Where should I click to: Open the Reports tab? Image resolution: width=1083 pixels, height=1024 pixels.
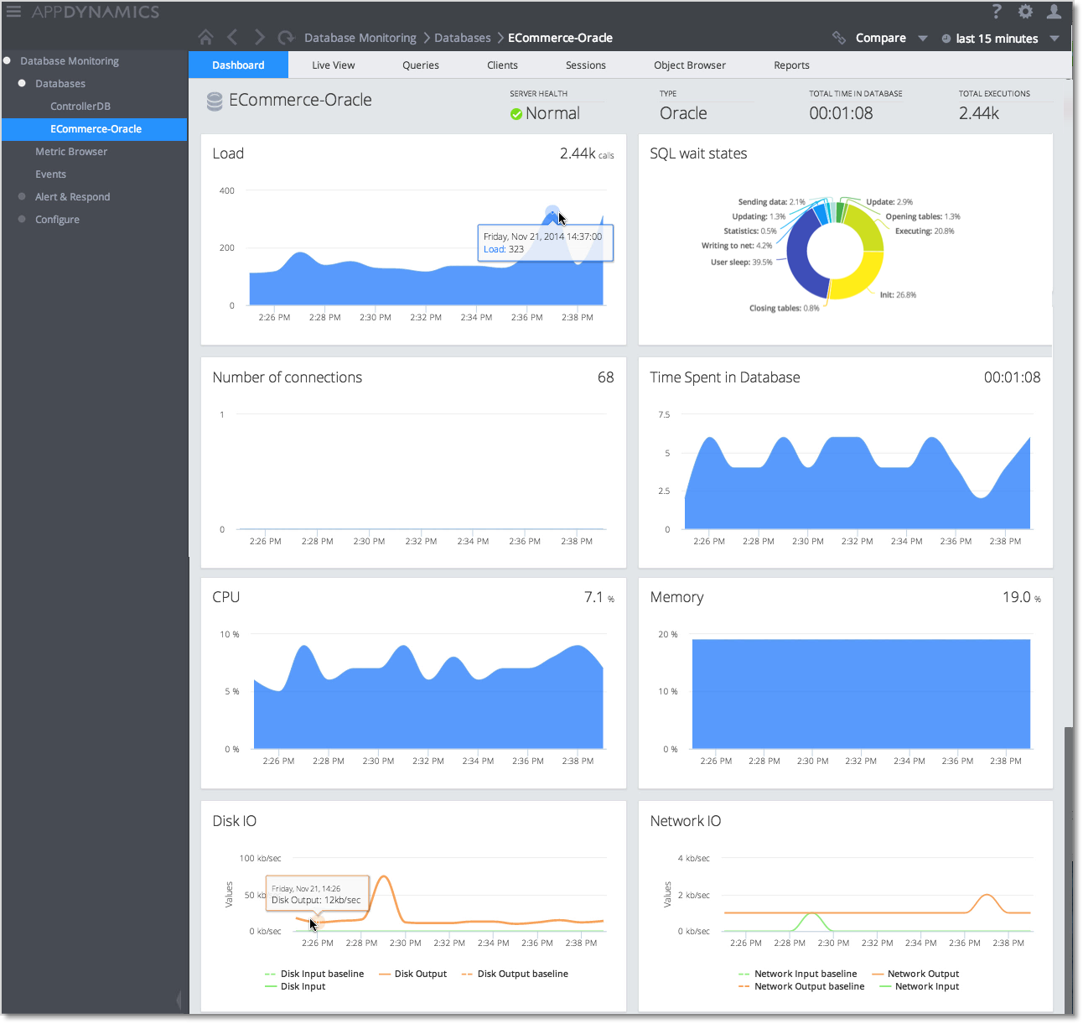pyautogui.click(x=792, y=65)
